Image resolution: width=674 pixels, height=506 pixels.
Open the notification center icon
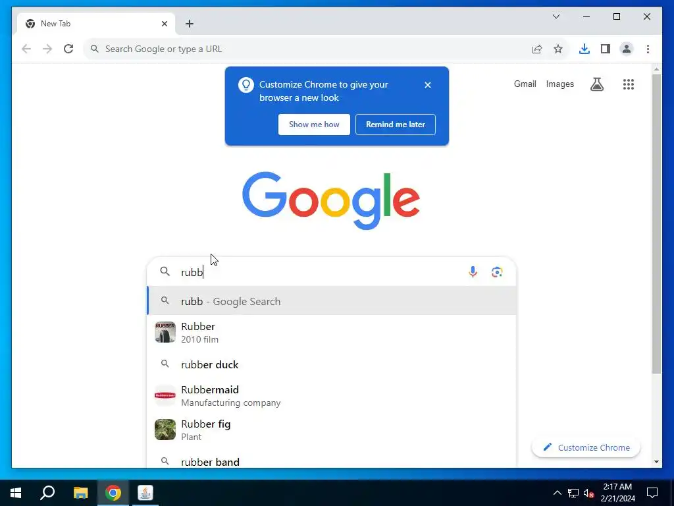pos(652,493)
